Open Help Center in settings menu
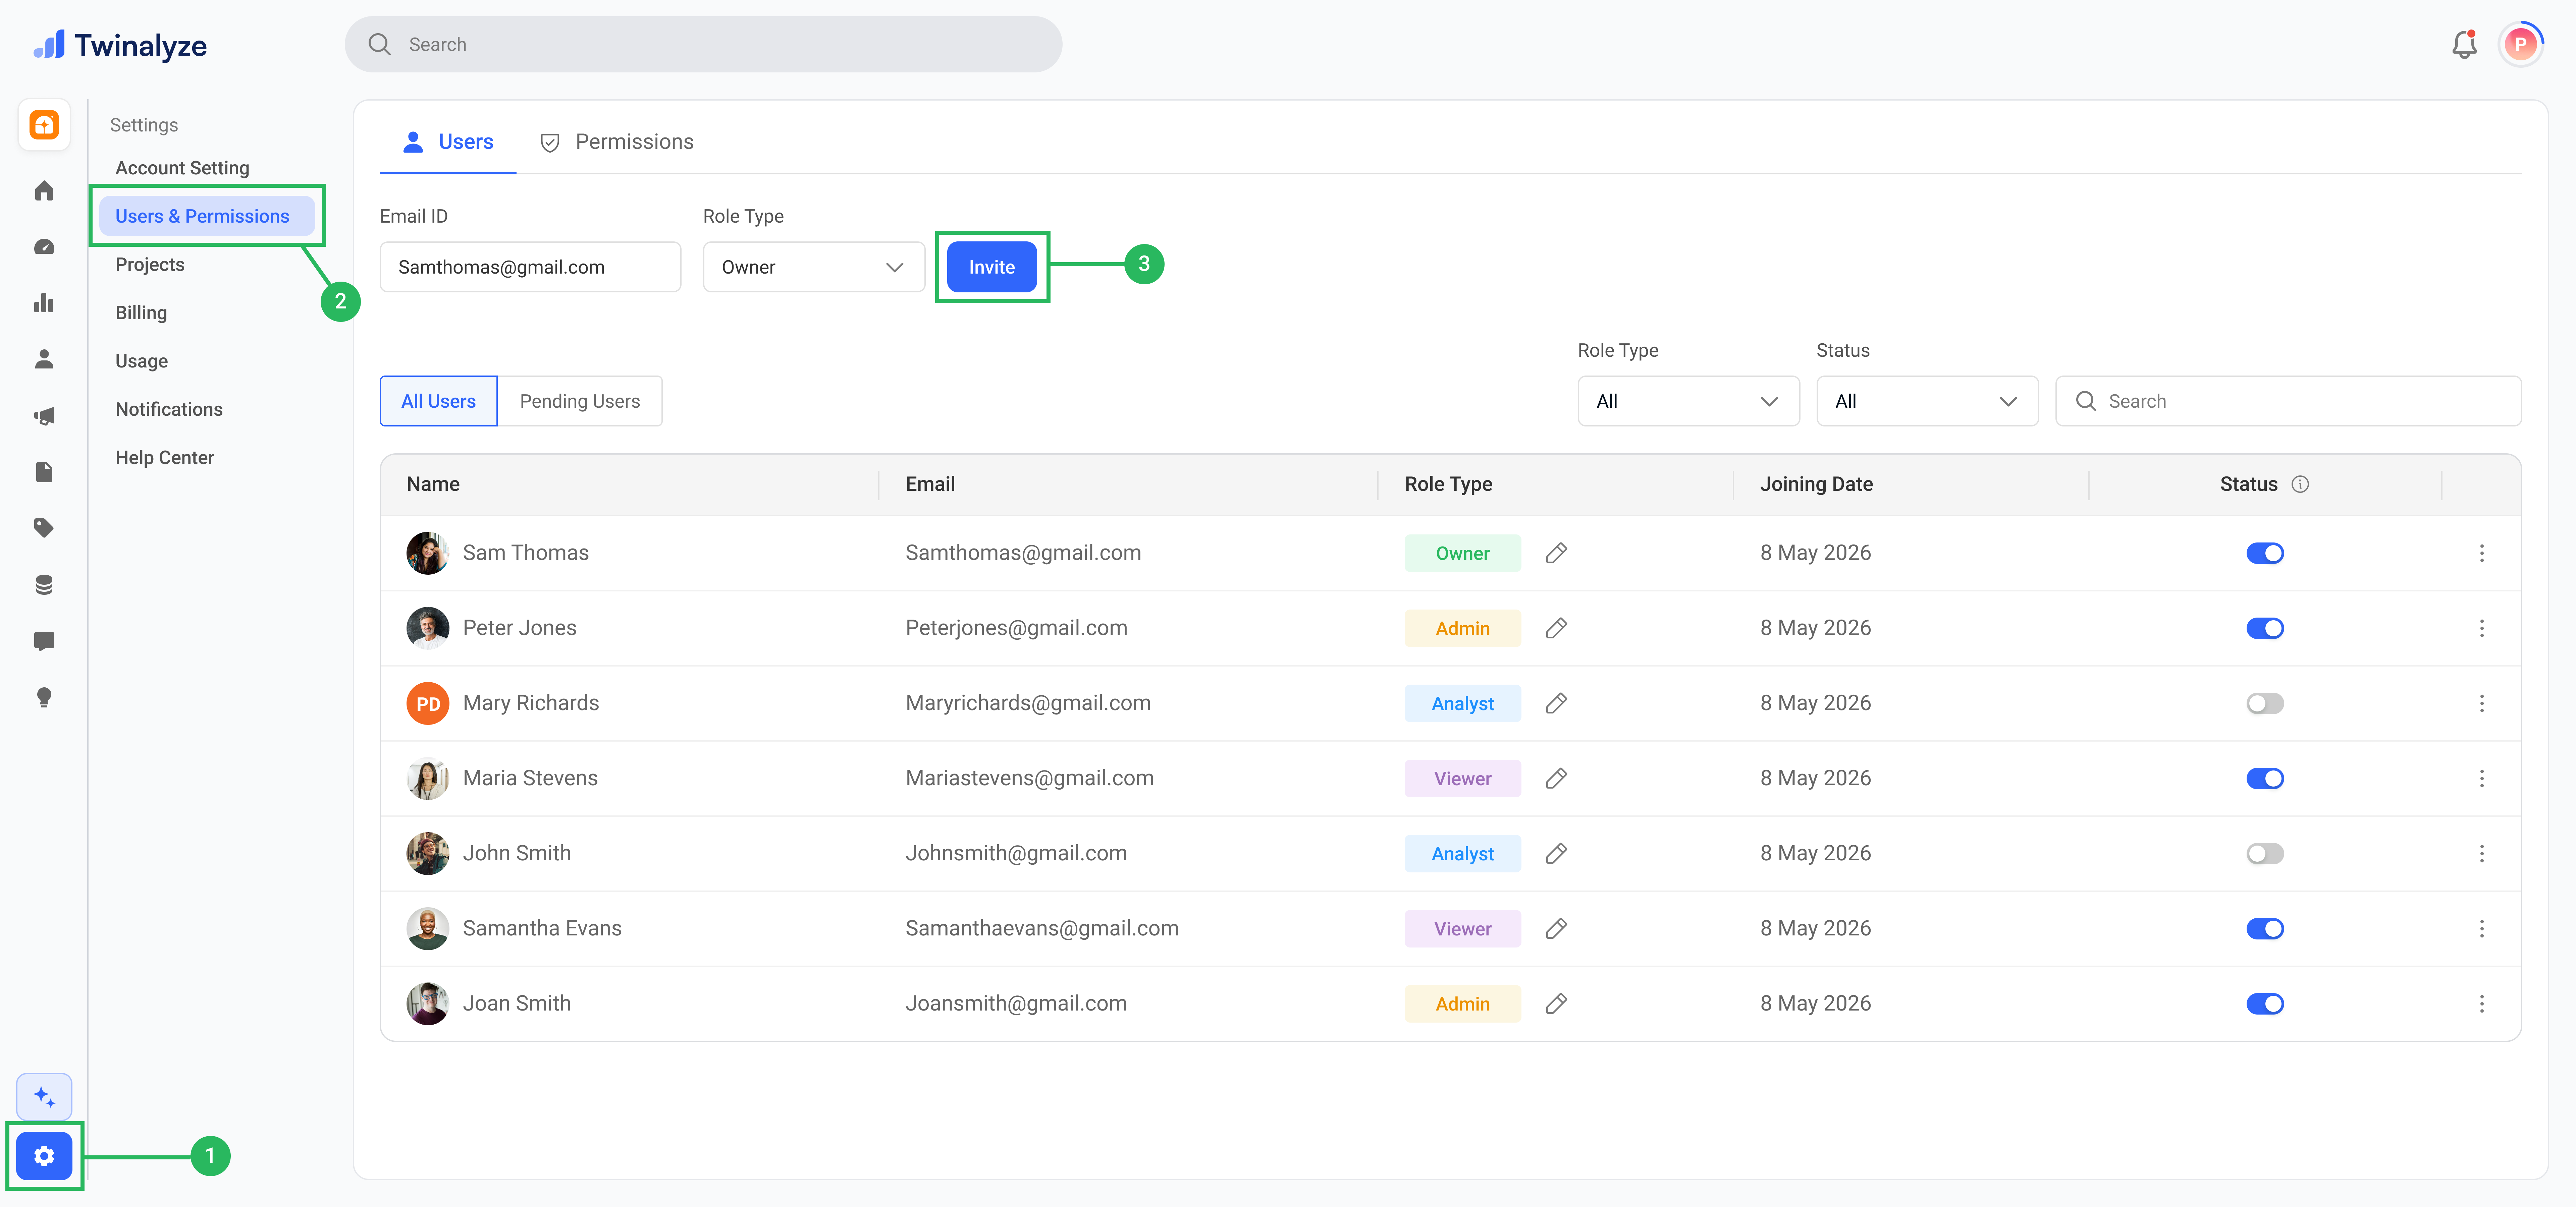This screenshot has height=1207, width=2576. [165, 458]
